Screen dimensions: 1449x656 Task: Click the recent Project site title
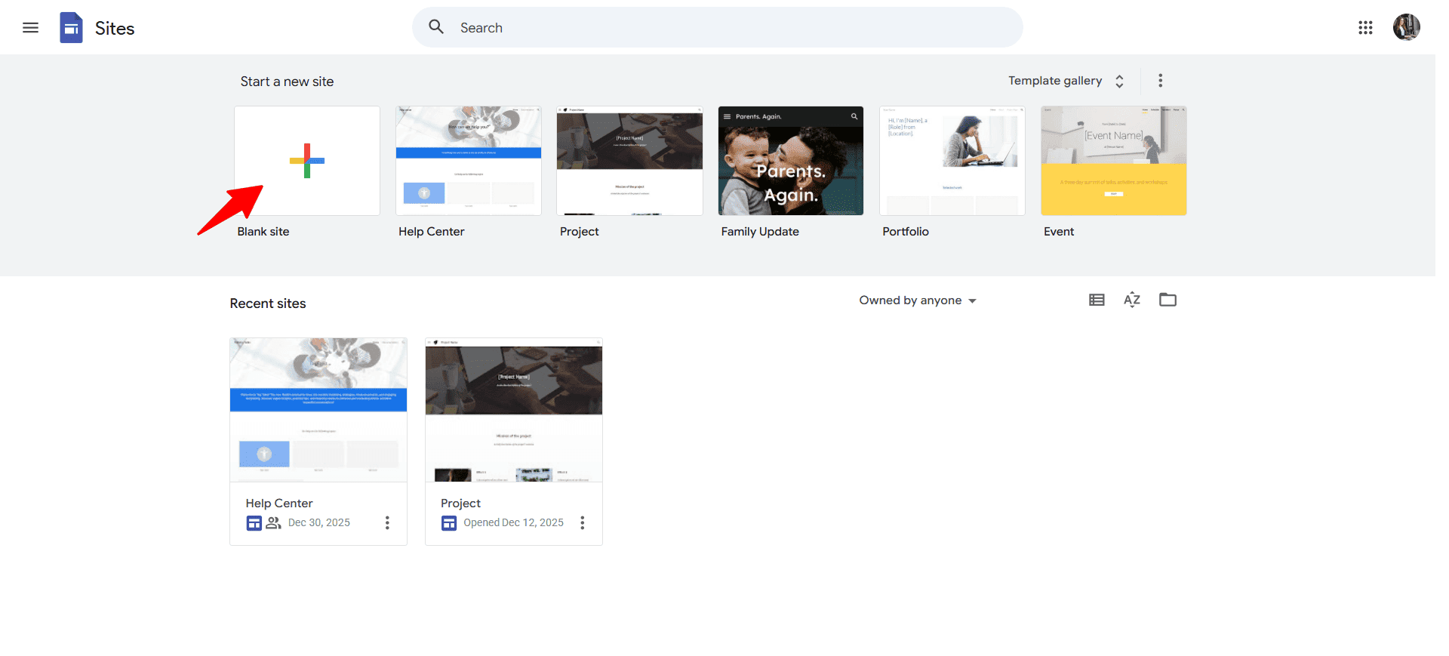(460, 504)
